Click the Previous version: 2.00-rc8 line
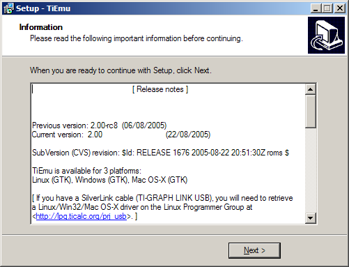Image resolution: width=349 pixels, height=267 pixels. 100,125
